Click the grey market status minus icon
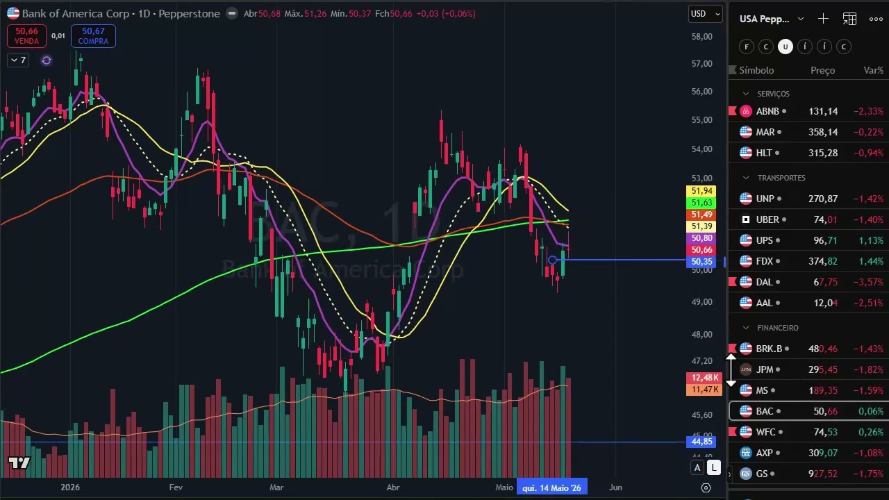This screenshot has width=889, height=500. tap(231, 13)
